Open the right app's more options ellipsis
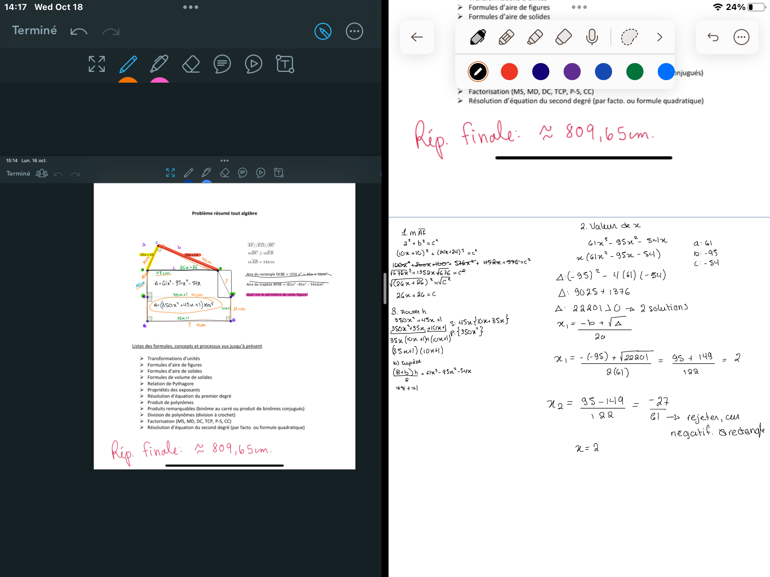 741,37
